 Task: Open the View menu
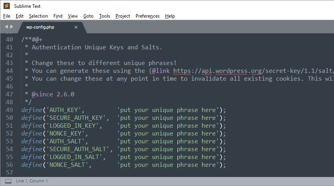pos(73,16)
